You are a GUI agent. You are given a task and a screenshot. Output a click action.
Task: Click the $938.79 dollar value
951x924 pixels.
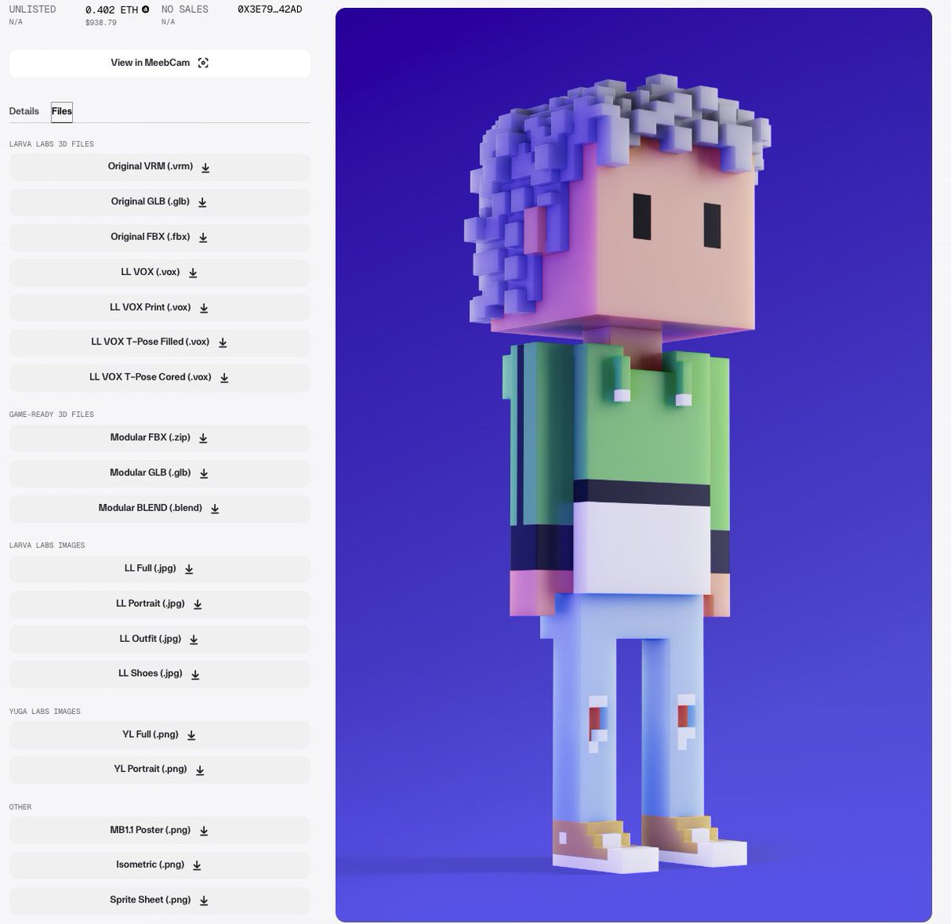click(101, 23)
